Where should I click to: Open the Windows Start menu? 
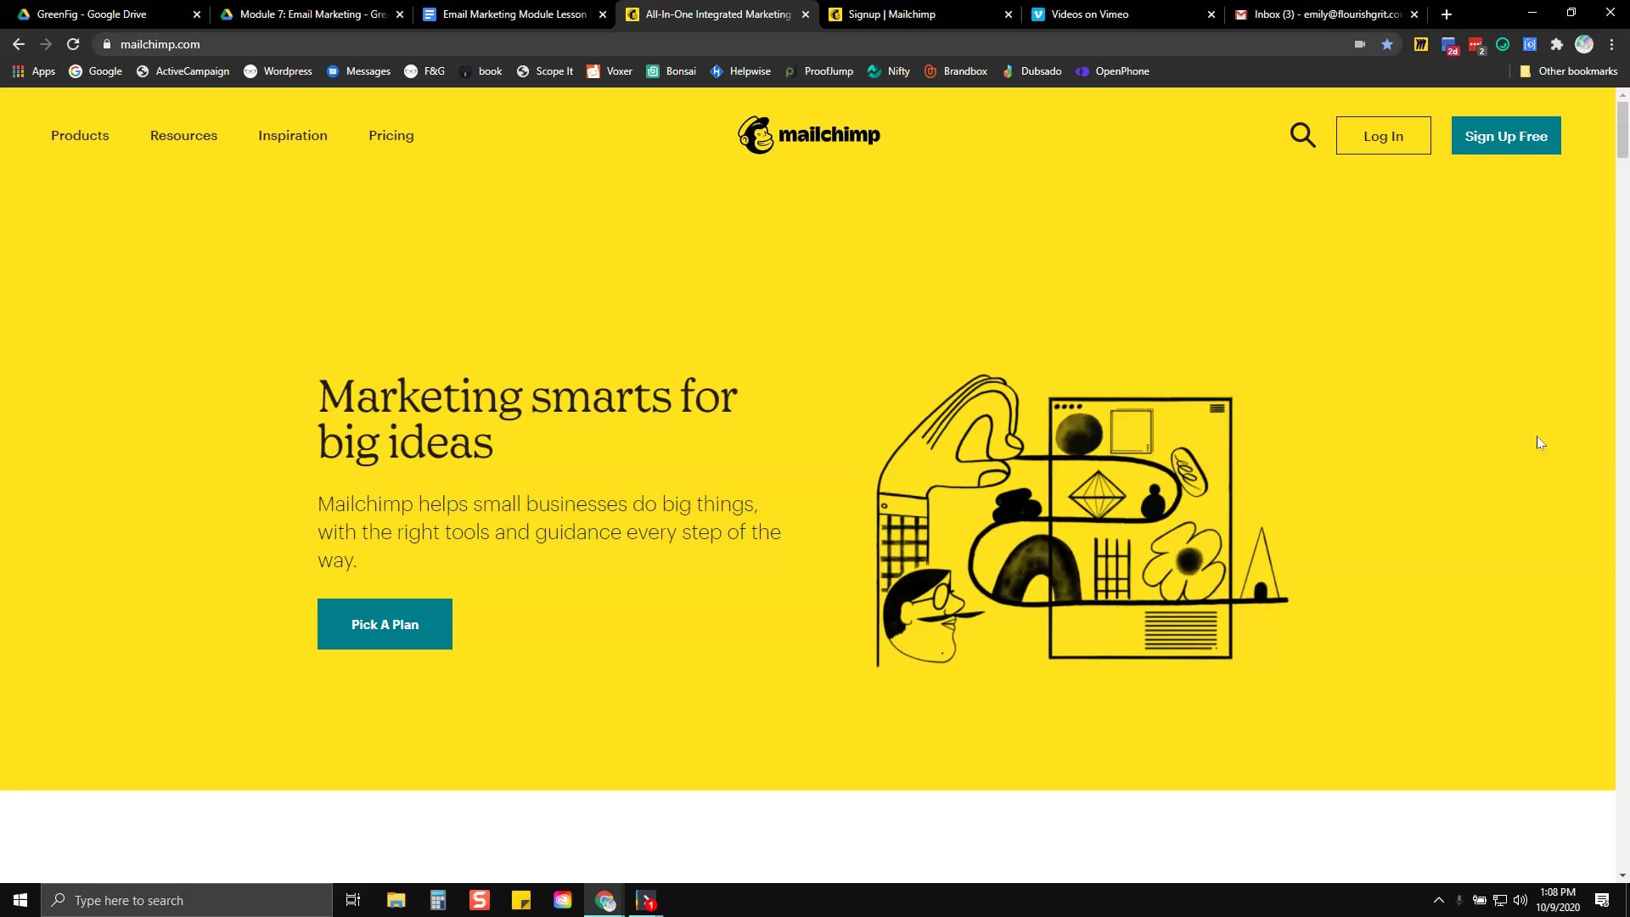click(20, 900)
